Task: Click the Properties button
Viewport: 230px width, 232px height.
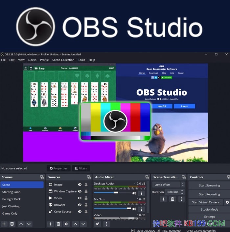Action: pyautogui.click(x=58, y=168)
